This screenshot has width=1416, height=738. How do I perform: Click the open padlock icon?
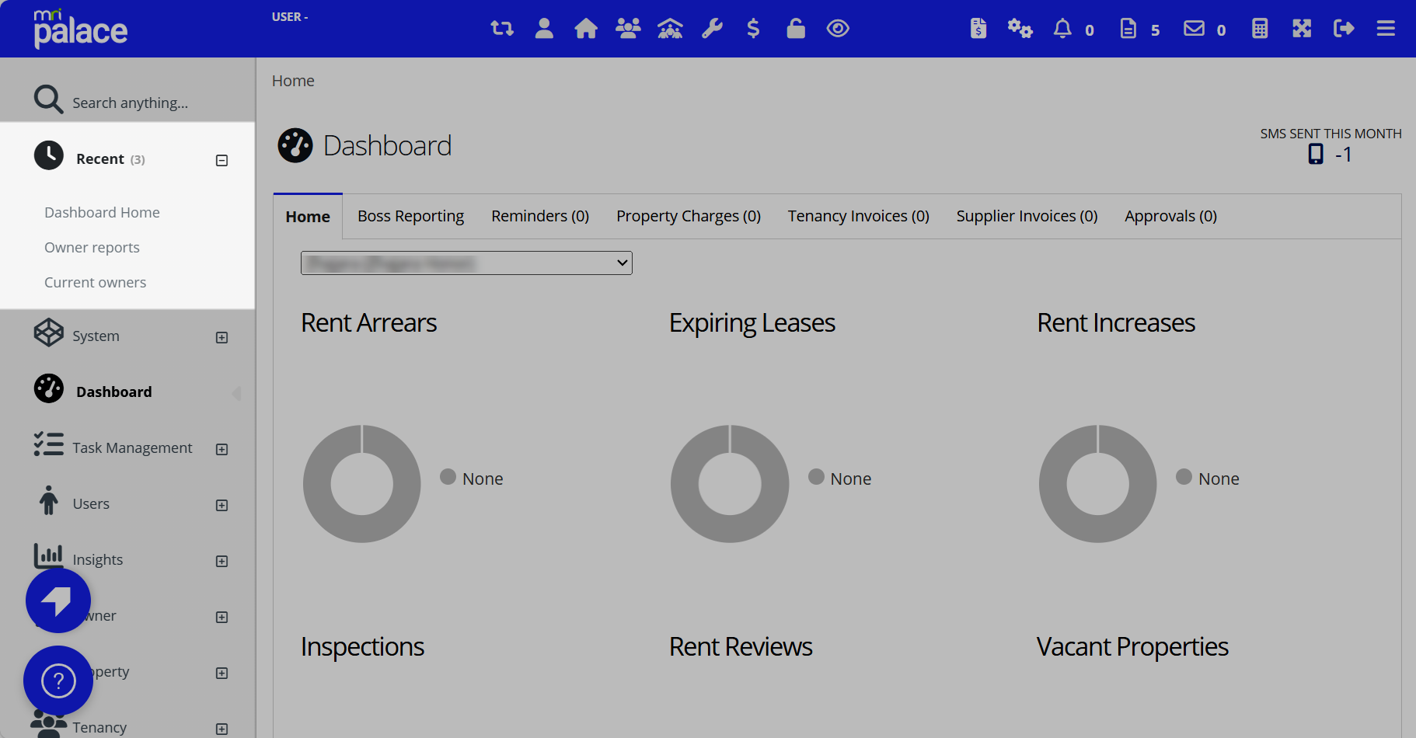[796, 29]
